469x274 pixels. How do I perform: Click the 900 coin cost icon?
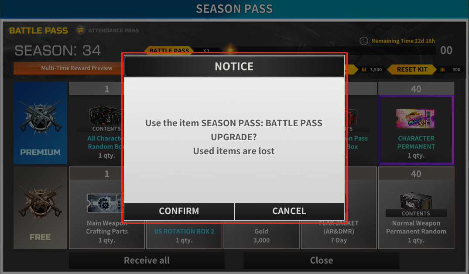pos(442,70)
